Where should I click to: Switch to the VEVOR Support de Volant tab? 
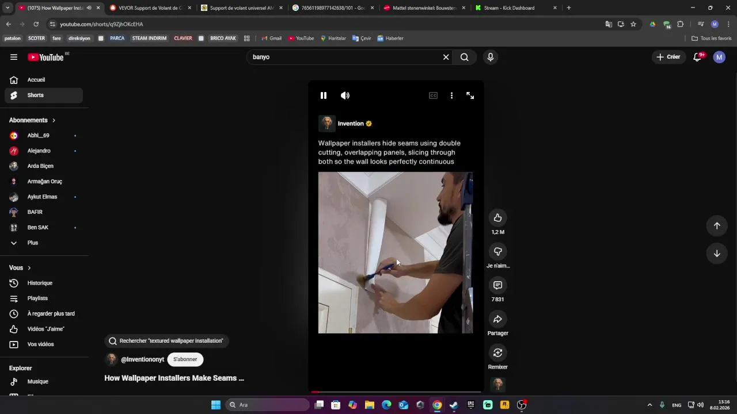pos(151,8)
